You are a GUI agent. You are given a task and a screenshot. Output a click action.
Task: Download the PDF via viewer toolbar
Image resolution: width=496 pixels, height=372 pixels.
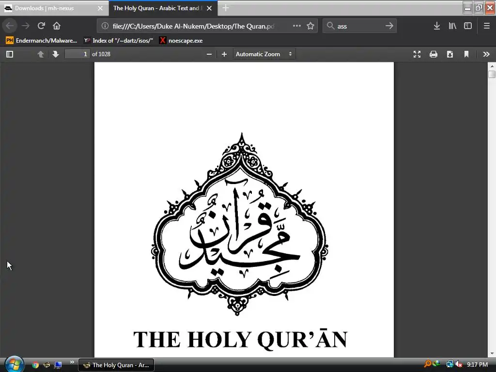450,54
